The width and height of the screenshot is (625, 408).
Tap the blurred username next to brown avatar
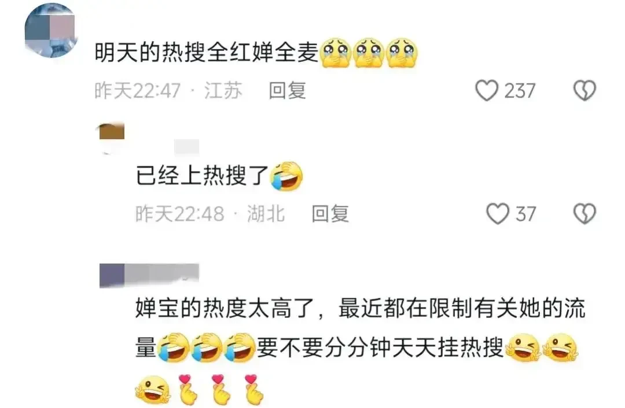pos(186,146)
